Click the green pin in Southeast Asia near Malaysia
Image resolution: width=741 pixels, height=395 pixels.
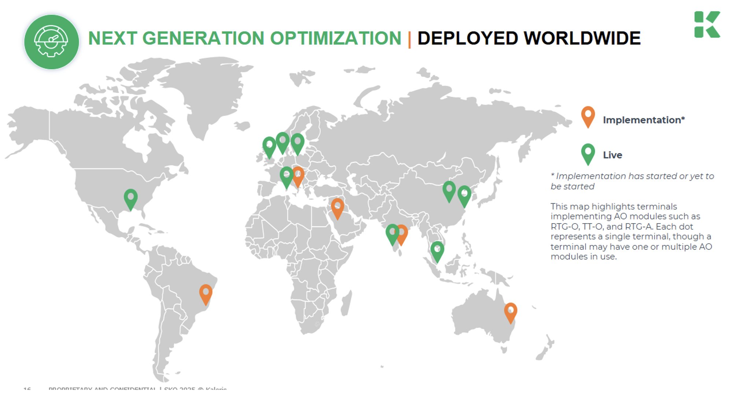pyautogui.click(x=437, y=251)
